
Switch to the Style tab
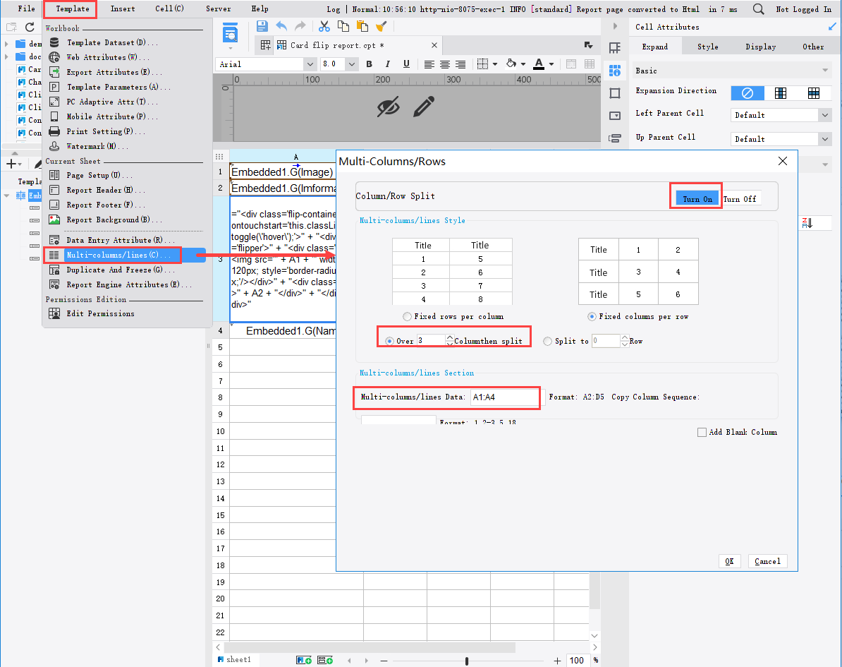pos(707,47)
